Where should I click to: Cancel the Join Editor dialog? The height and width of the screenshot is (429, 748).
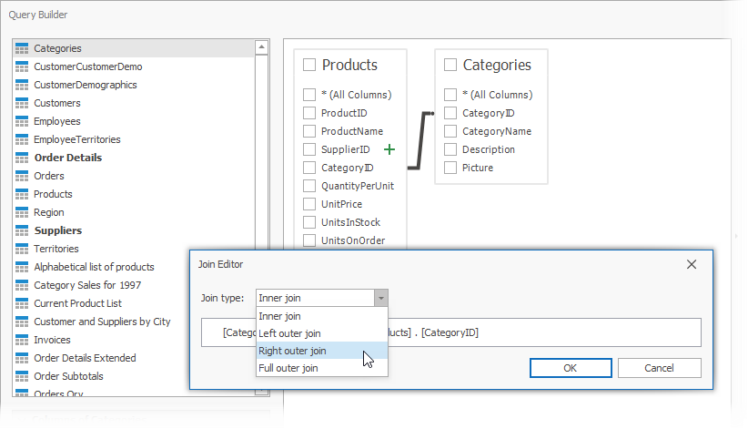(x=659, y=368)
